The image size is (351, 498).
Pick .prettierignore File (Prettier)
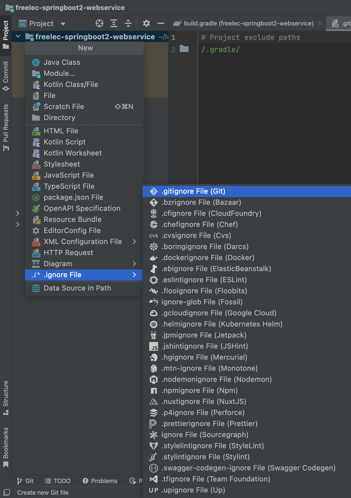coord(247,424)
